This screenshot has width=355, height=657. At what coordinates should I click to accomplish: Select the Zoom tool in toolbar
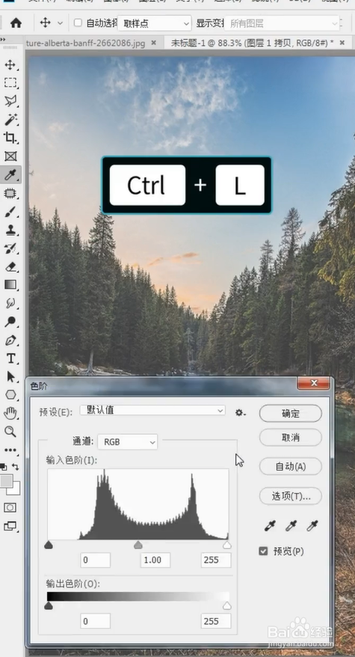pos(10,432)
